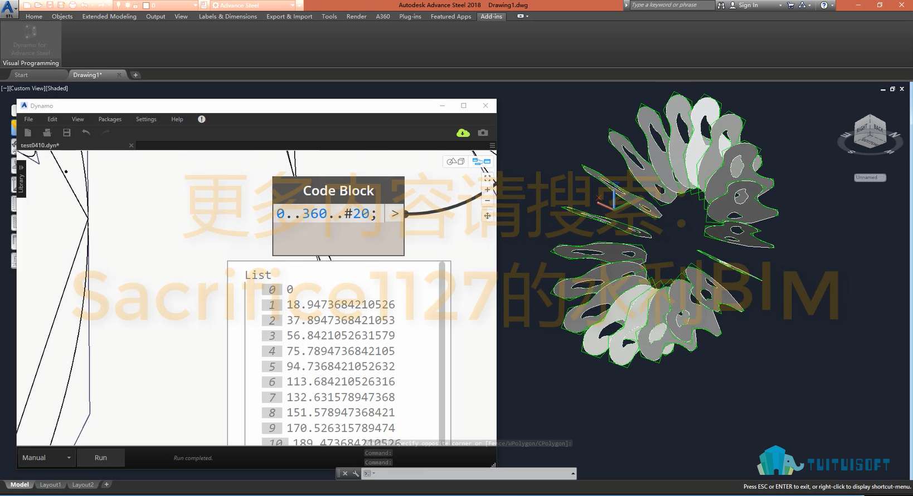This screenshot has width=913, height=496.
Task: Click the camera export image icon
Action: click(483, 132)
